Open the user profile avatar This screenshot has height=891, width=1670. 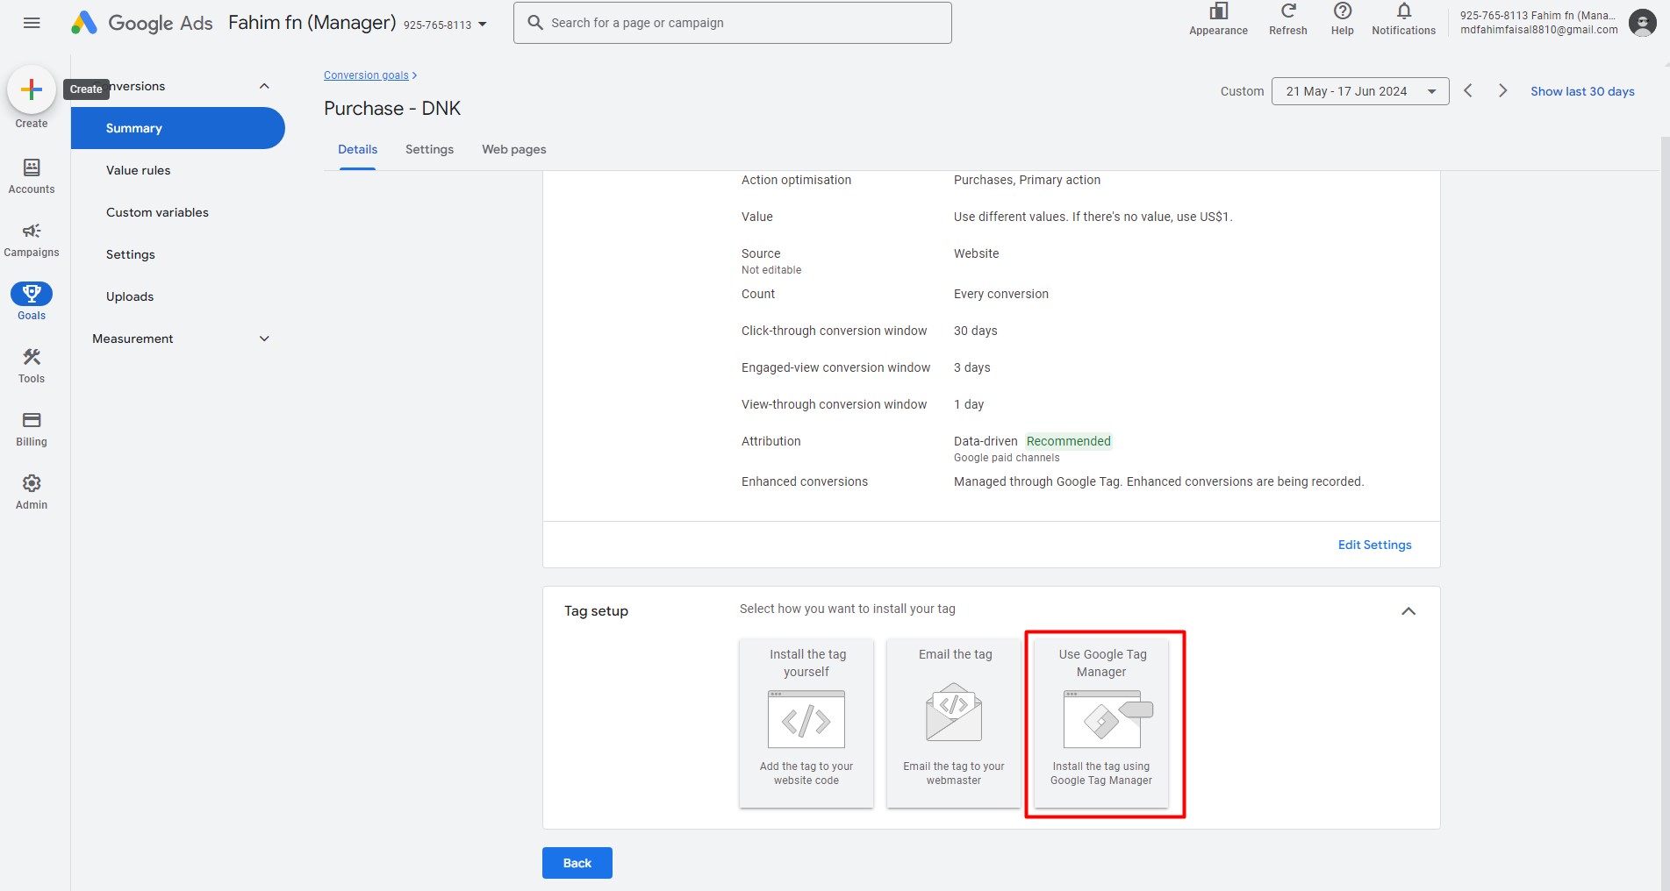click(1642, 23)
